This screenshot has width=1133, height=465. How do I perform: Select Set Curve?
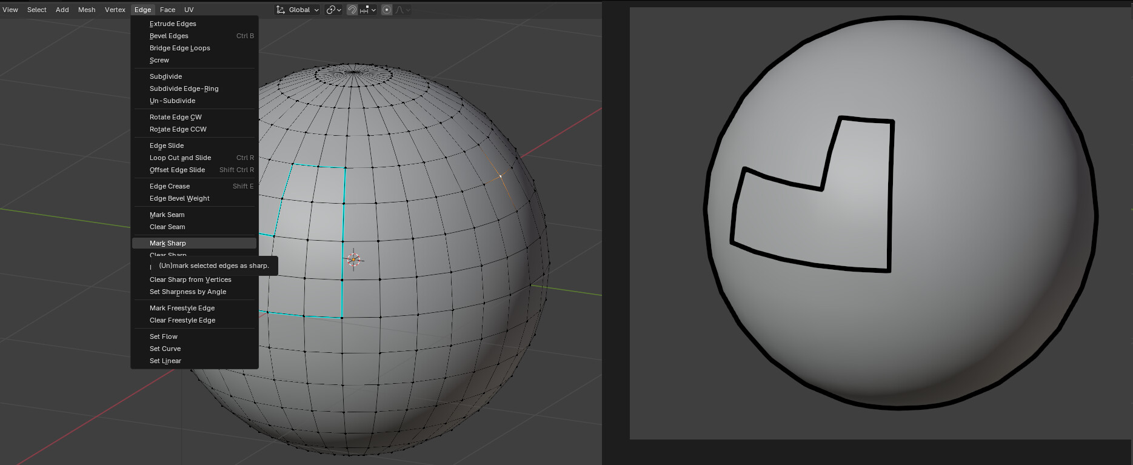click(x=195, y=349)
